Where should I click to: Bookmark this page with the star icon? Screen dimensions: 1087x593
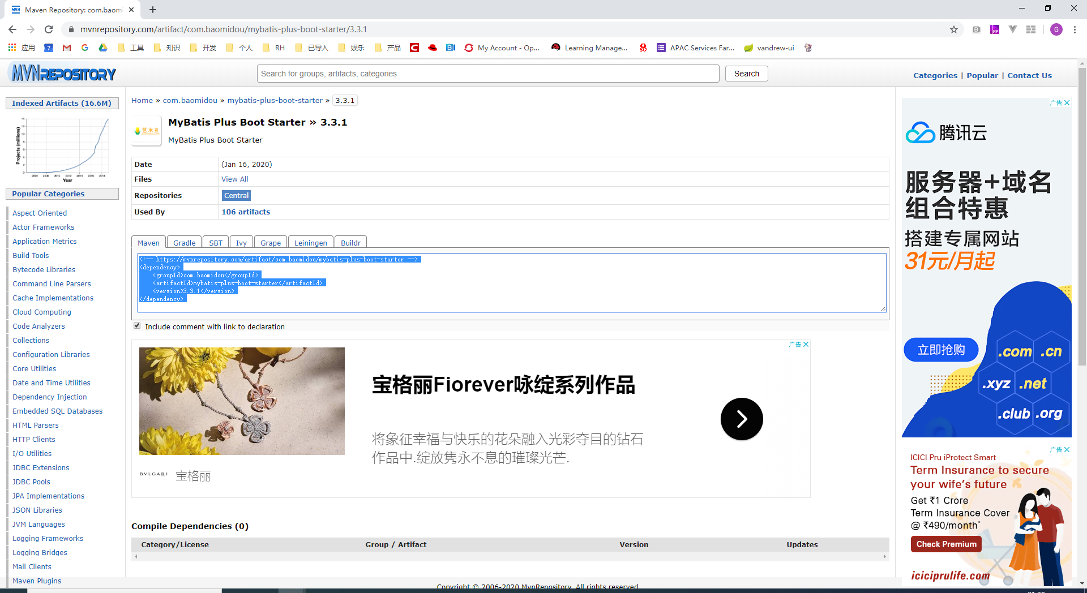click(954, 29)
